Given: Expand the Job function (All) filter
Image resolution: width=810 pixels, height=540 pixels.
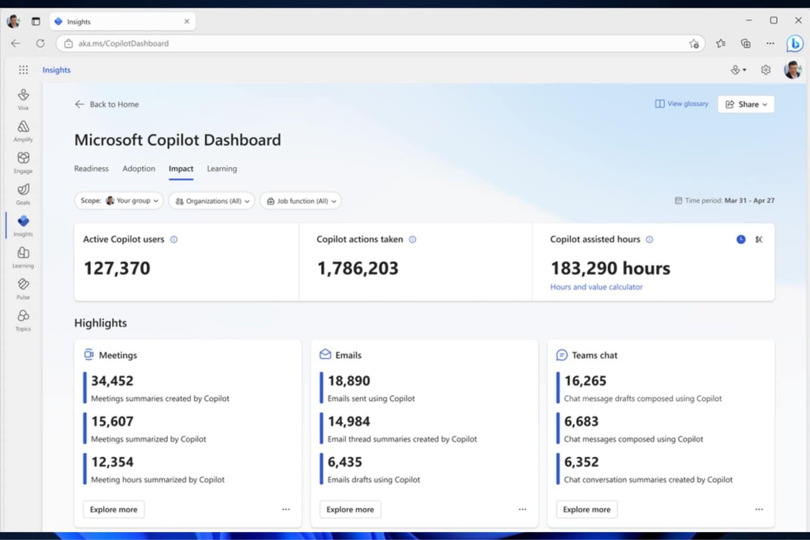Looking at the screenshot, I should tap(301, 201).
